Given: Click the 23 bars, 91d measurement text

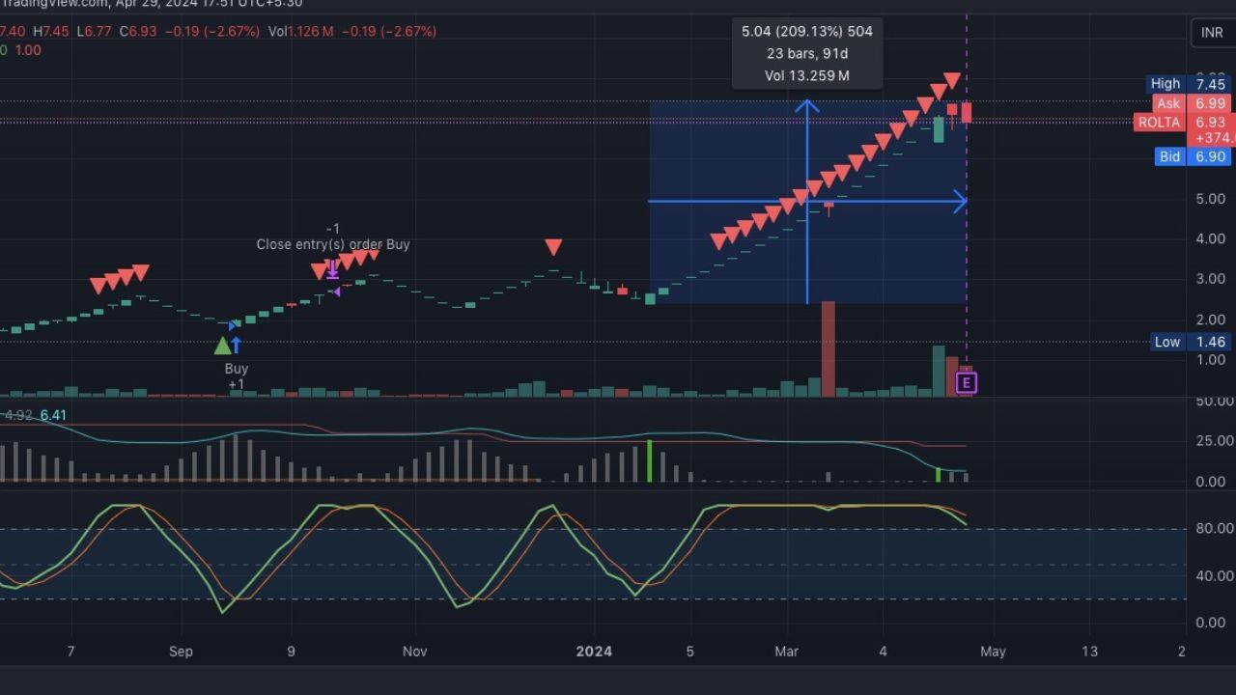Looking at the screenshot, I should click(x=807, y=54).
